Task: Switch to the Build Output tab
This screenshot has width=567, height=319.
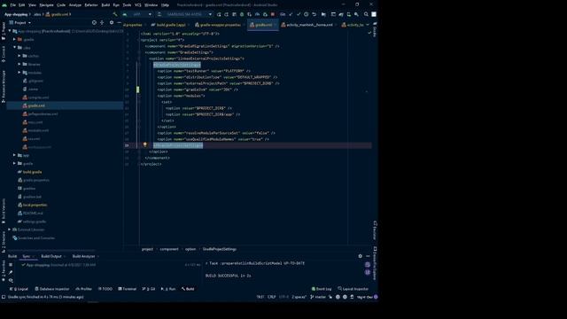Action: 51,256
